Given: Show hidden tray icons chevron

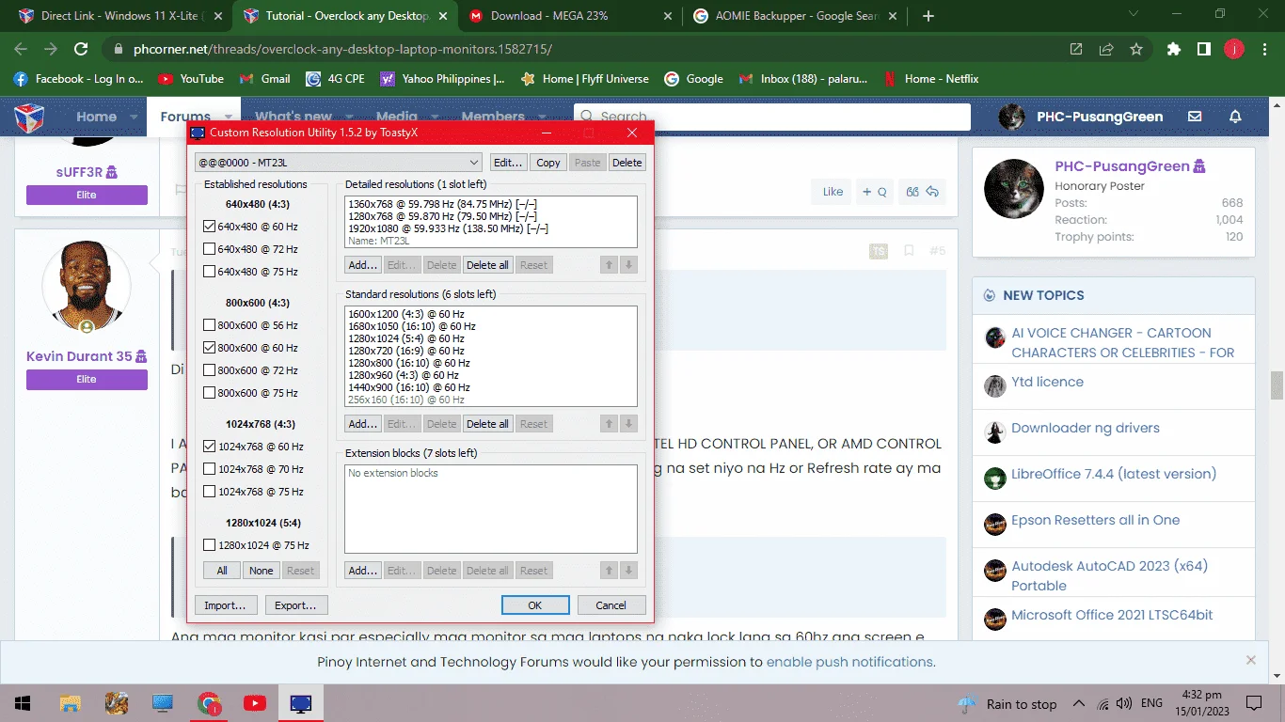Looking at the screenshot, I should 1079,703.
